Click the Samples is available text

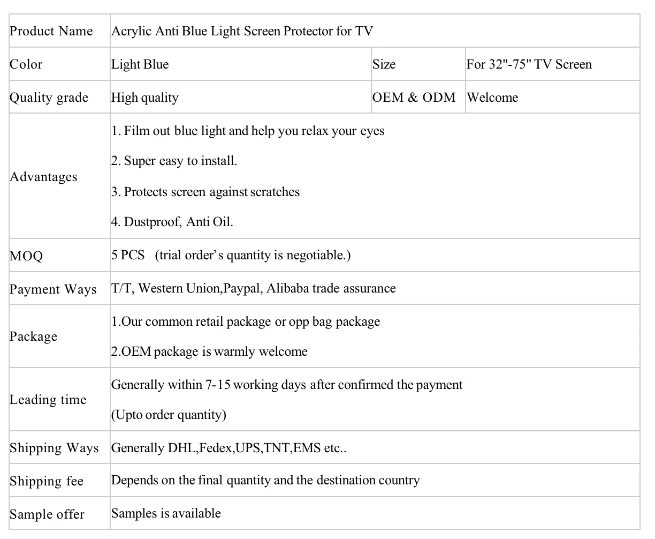tap(166, 513)
